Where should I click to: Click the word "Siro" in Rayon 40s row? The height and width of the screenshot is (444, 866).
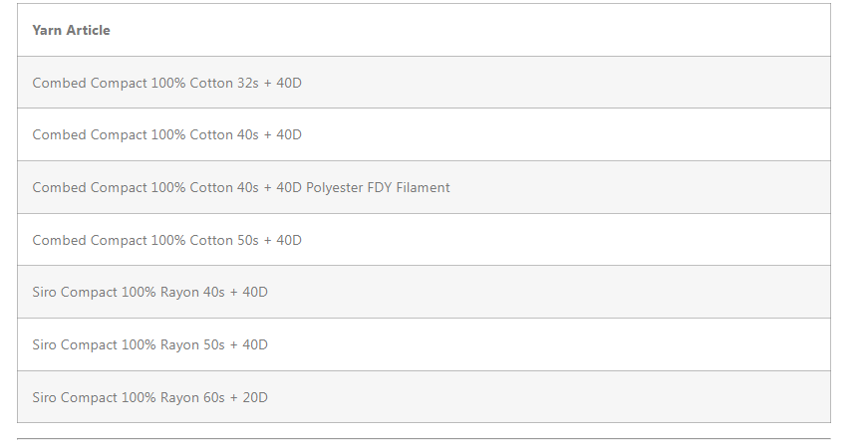click(44, 293)
